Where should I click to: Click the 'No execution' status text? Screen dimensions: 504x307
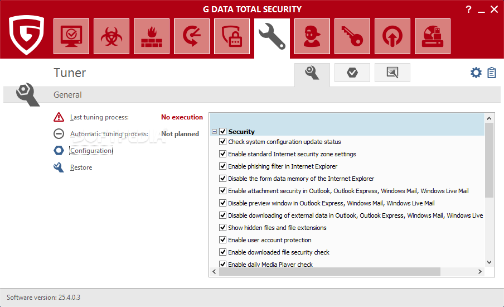coord(182,117)
